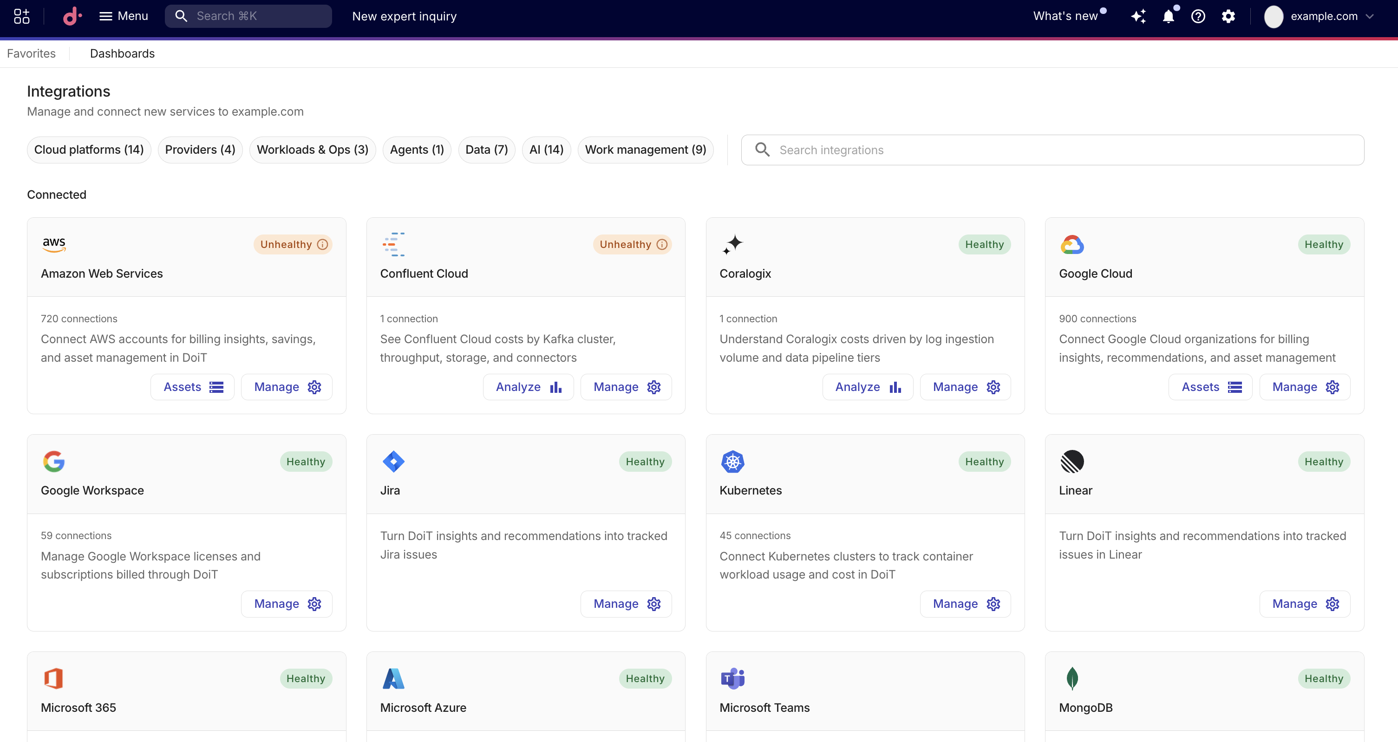The height and width of the screenshot is (742, 1398).
Task: Open the Dashboards tab
Action: (x=122, y=54)
